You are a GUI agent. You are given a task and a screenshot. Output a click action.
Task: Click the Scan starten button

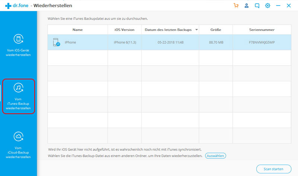[x=274, y=169]
